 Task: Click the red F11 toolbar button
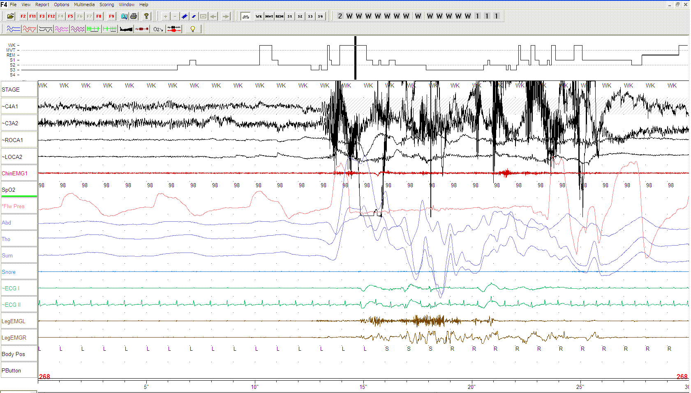click(32, 16)
